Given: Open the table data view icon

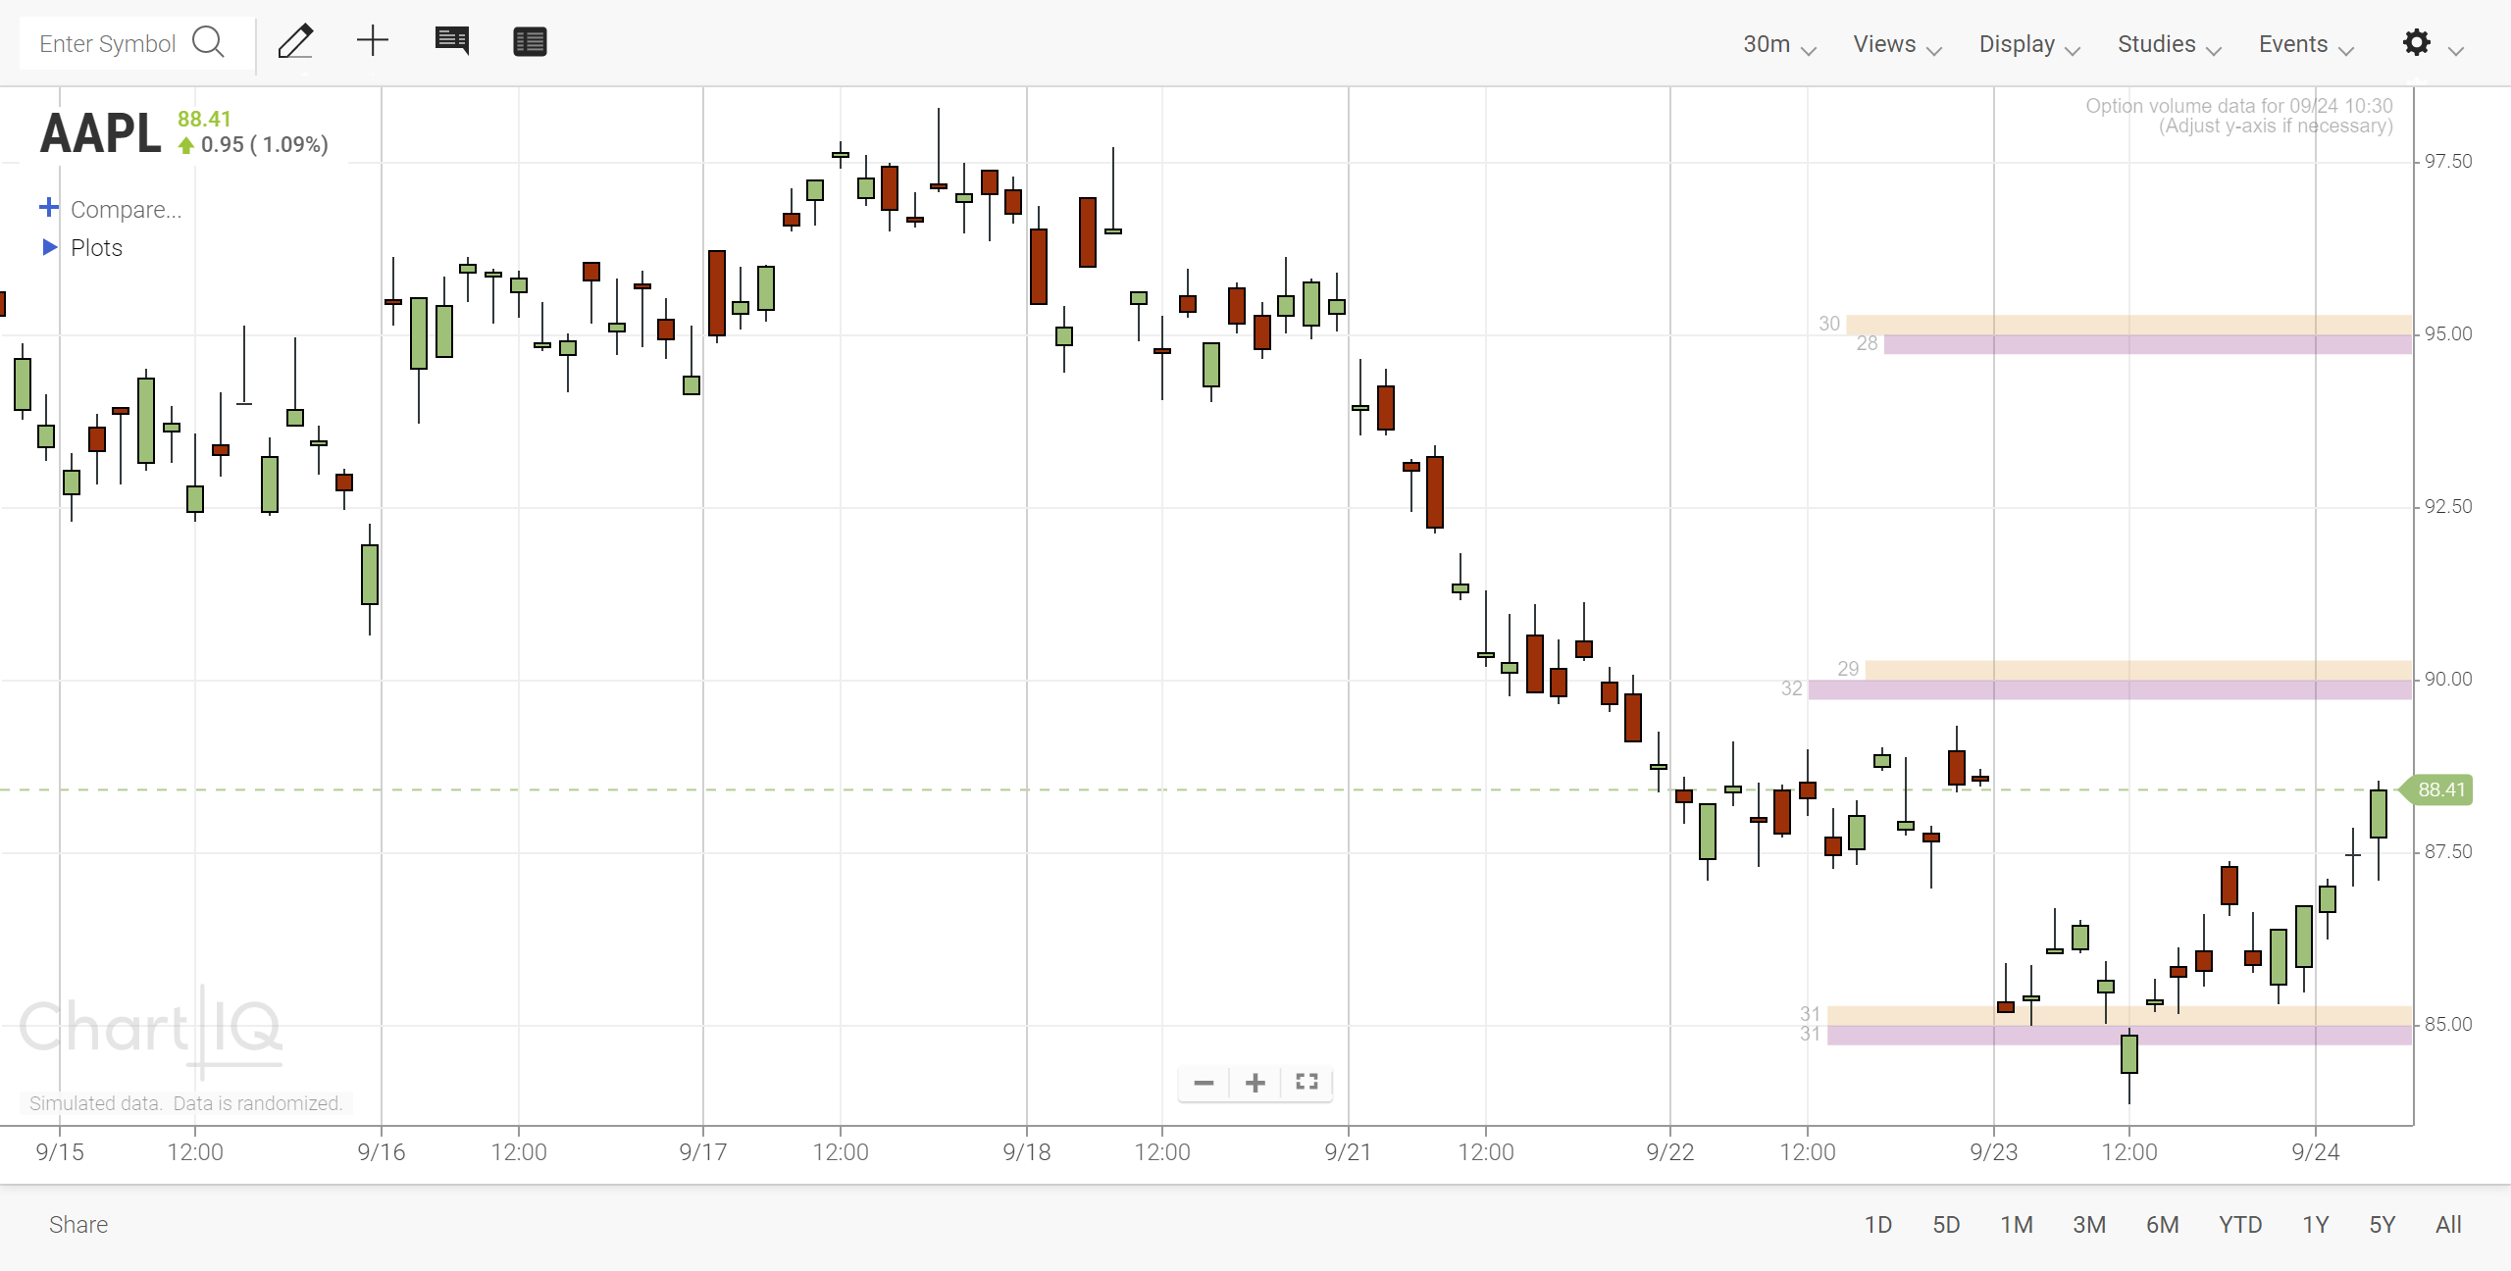Looking at the screenshot, I should point(530,41).
